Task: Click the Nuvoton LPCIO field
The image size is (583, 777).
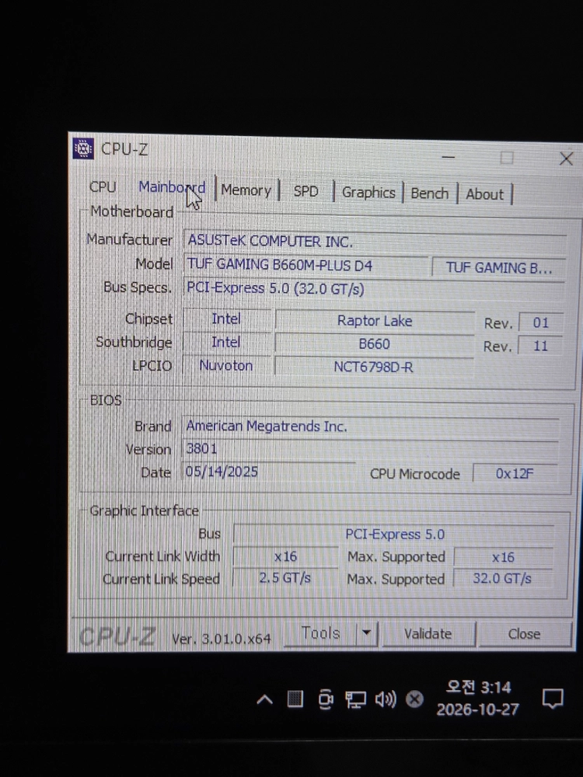Action: tap(226, 366)
